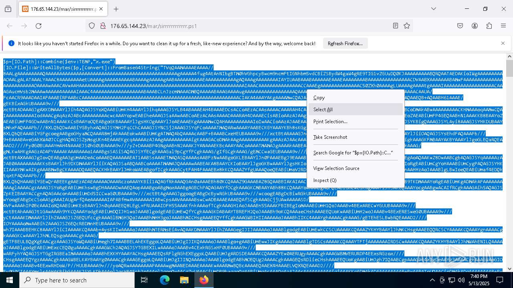The height and width of the screenshot is (288, 513).
Task: Restore down the Firefox window
Action: pos(485,9)
